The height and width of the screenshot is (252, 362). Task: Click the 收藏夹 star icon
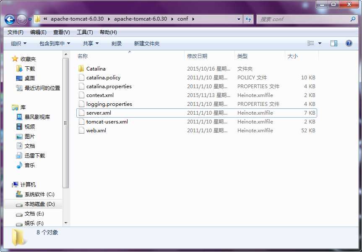click(x=15, y=59)
